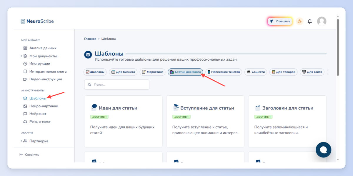
Task: Open Нейро-картинки tool in sidebar
Action: [x=44, y=106]
